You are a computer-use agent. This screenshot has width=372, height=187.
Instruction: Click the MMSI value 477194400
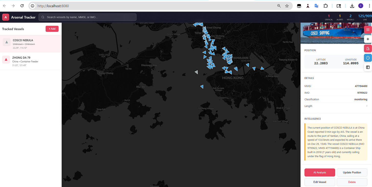(361, 86)
